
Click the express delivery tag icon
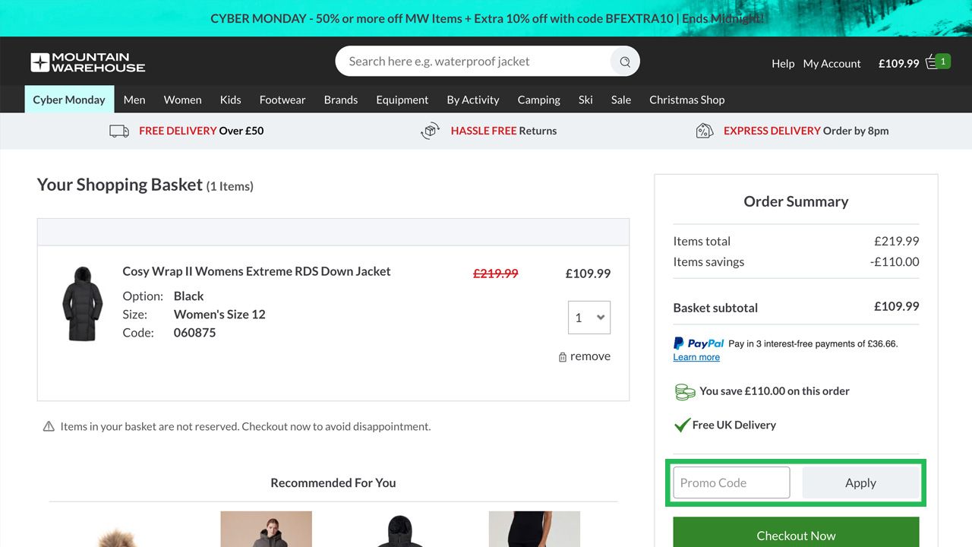point(705,131)
